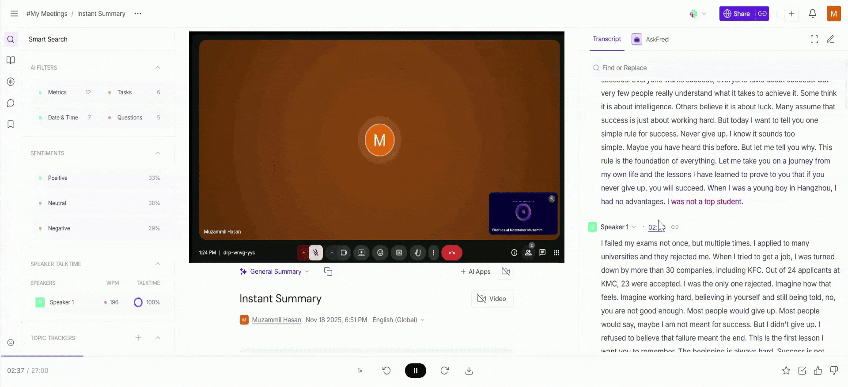Click the Instant Summary breadcrumb
The height and width of the screenshot is (387, 848).
(101, 14)
